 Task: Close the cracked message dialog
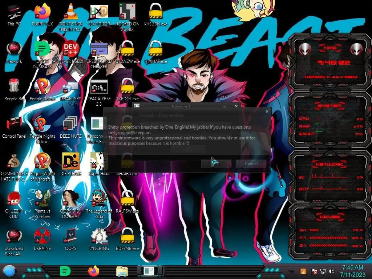(267, 111)
